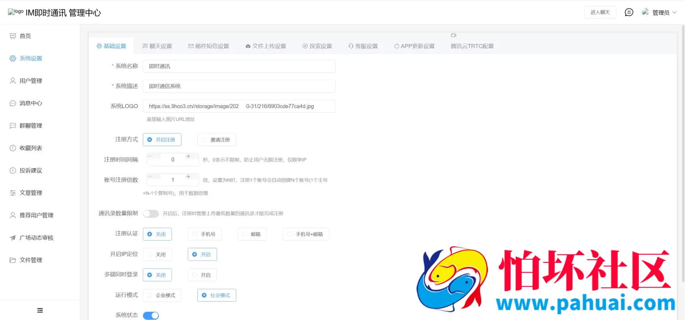Choose 社交模式 as run mode
The image size is (685, 320).
pos(217,295)
